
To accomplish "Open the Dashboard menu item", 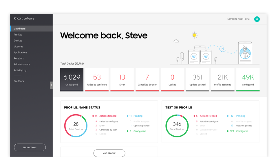I will coord(32,29).
